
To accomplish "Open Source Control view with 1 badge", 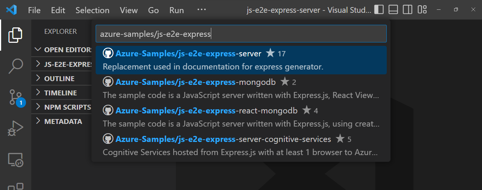I will coord(16,98).
